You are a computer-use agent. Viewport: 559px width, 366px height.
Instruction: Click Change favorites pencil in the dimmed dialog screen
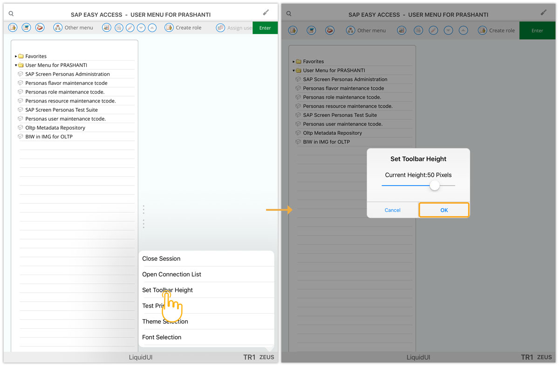(434, 31)
